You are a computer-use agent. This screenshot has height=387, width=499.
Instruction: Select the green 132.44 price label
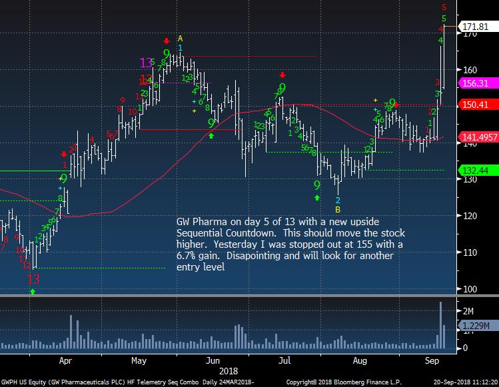pyautogui.click(x=478, y=171)
